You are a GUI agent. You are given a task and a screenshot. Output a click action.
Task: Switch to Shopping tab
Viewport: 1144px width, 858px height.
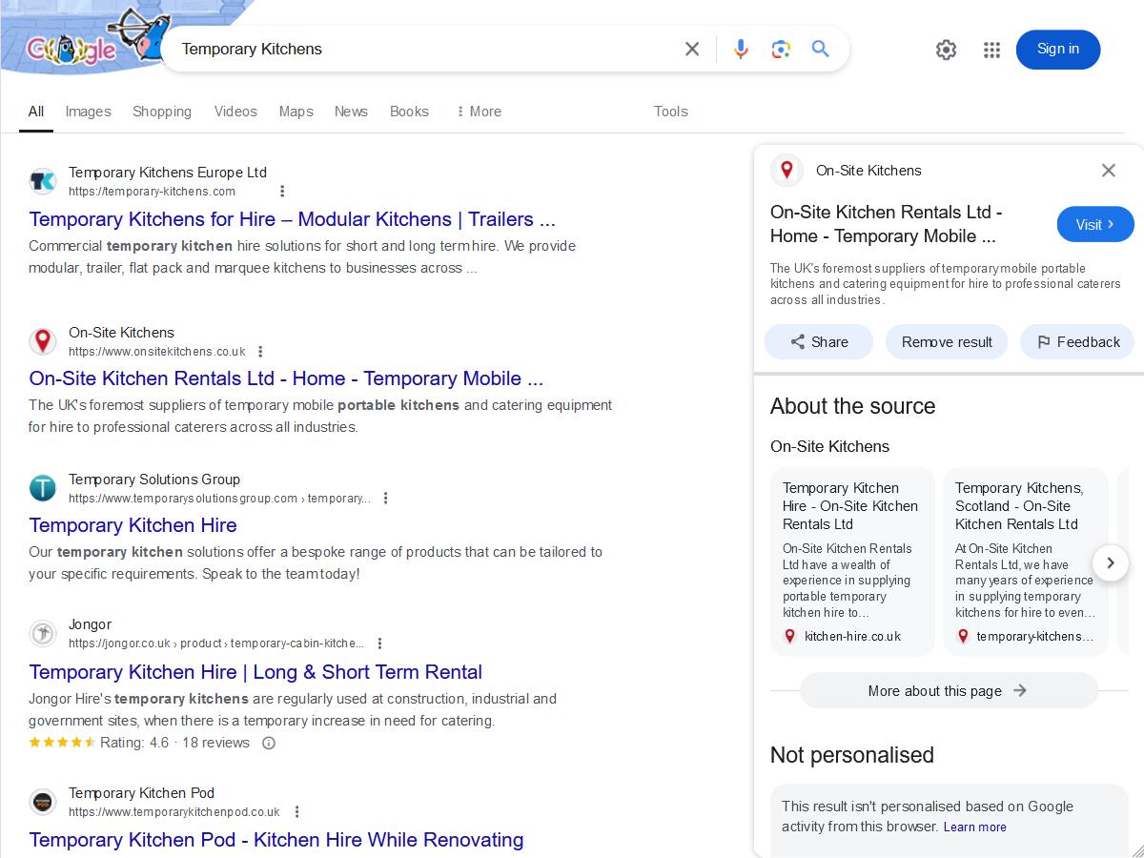coord(162,112)
